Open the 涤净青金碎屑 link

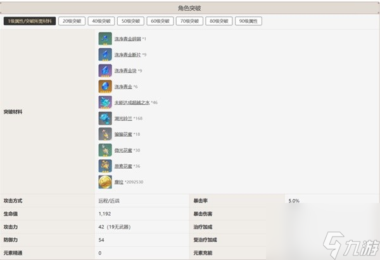pos(128,39)
